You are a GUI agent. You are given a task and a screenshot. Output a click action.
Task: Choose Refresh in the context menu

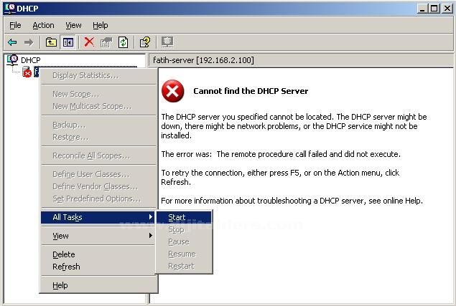coord(66,267)
